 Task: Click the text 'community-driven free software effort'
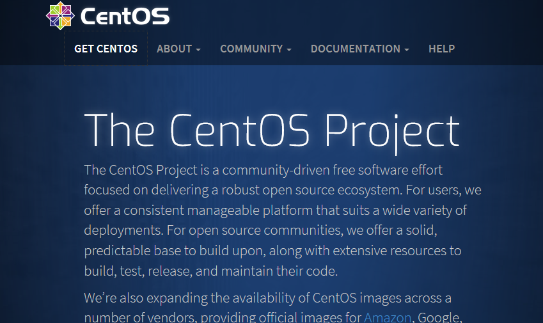pyautogui.click(x=332, y=170)
